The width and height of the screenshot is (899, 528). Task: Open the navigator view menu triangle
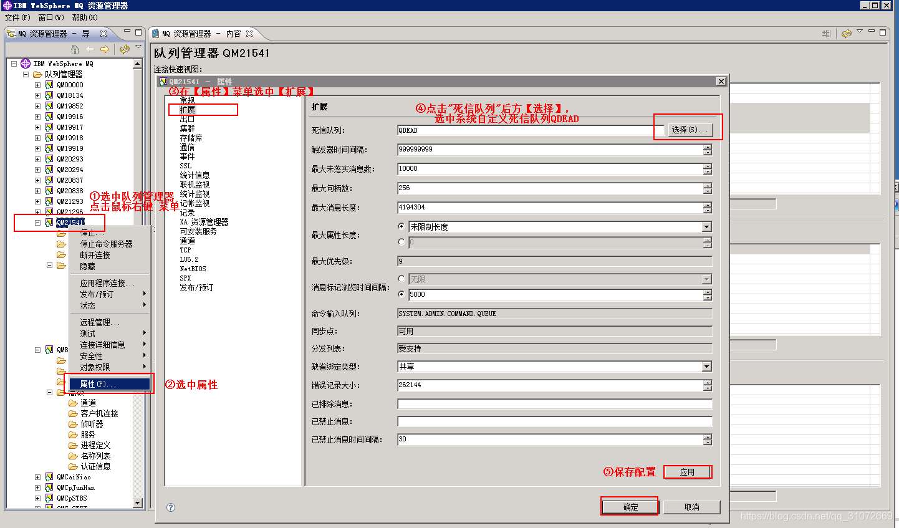point(138,47)
